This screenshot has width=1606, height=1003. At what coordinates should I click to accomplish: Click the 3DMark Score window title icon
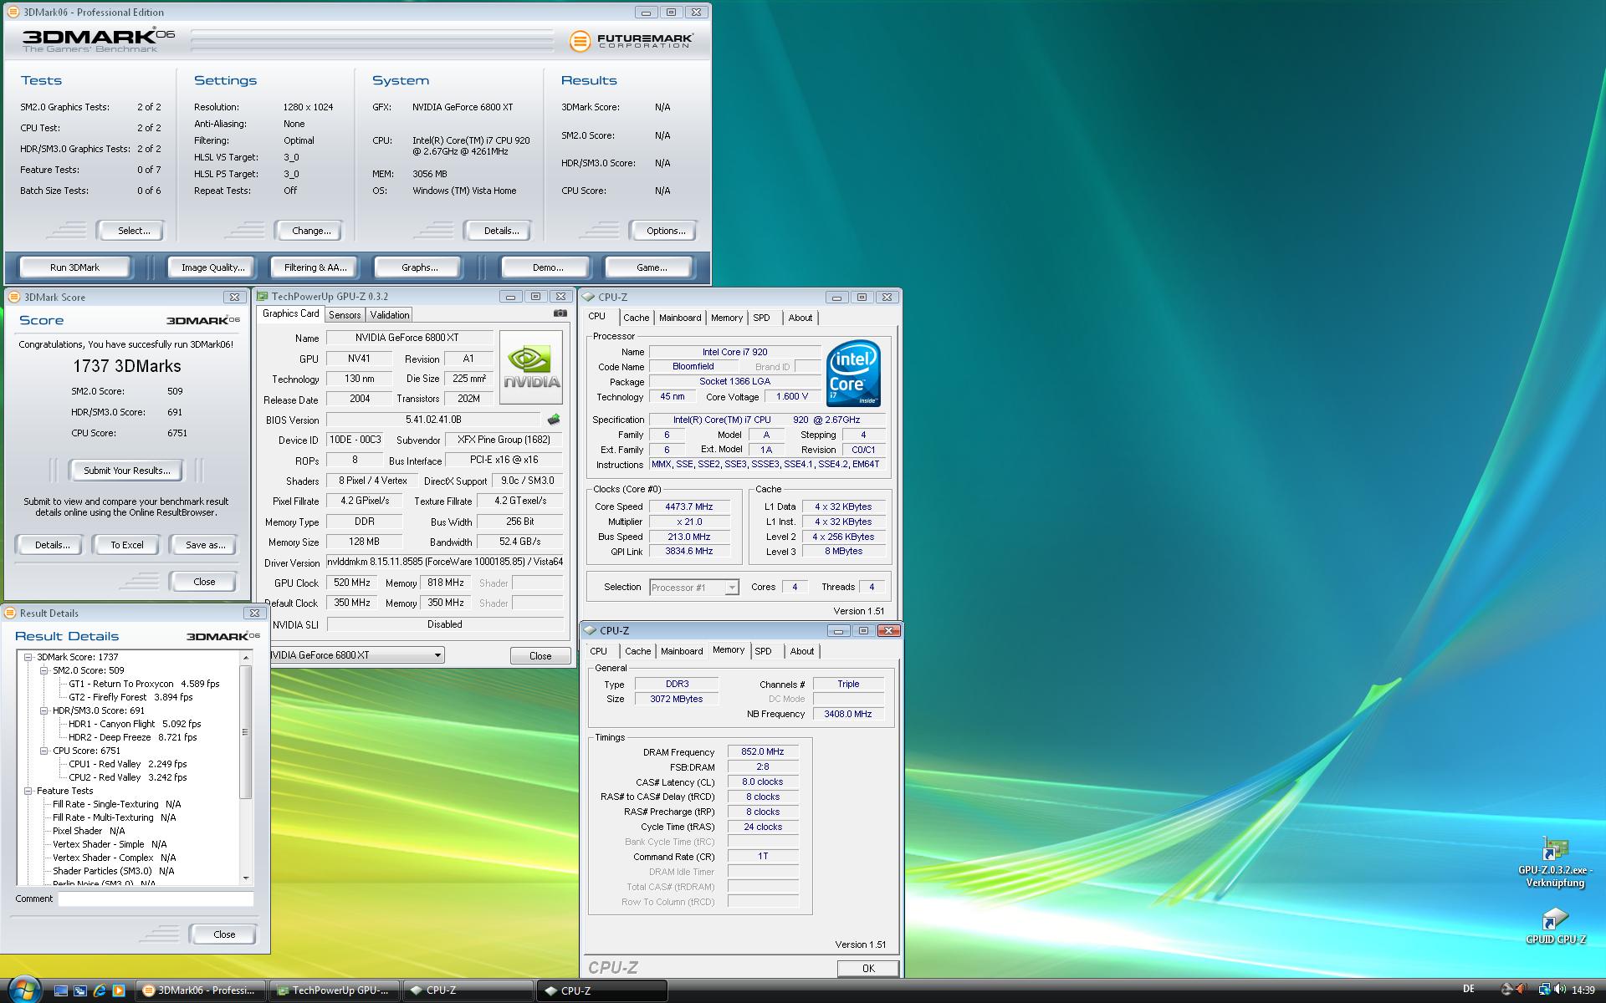[x=14, y=297]
